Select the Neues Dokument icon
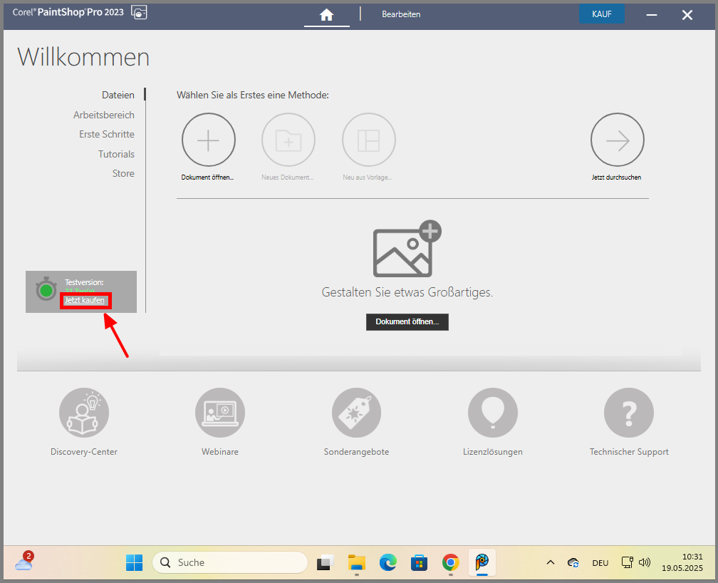 coord(288,139)
